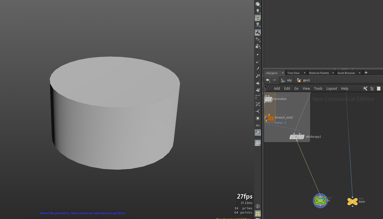383x219 pixels.
Task: Select the fix null node
Action: (320, 201)
